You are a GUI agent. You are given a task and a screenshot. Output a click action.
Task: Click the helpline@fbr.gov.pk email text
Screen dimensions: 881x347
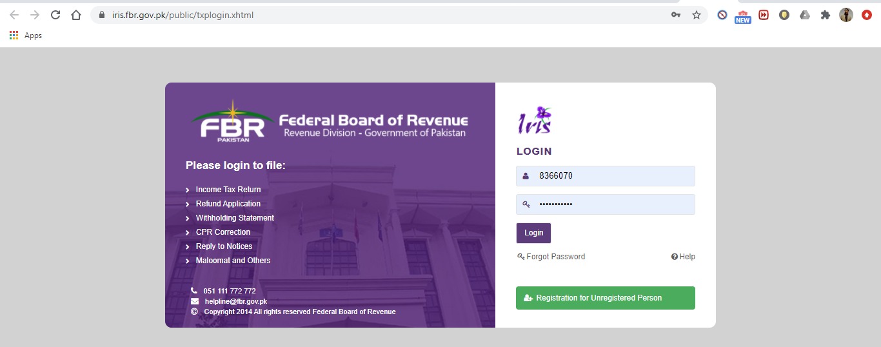pos(235,301)
